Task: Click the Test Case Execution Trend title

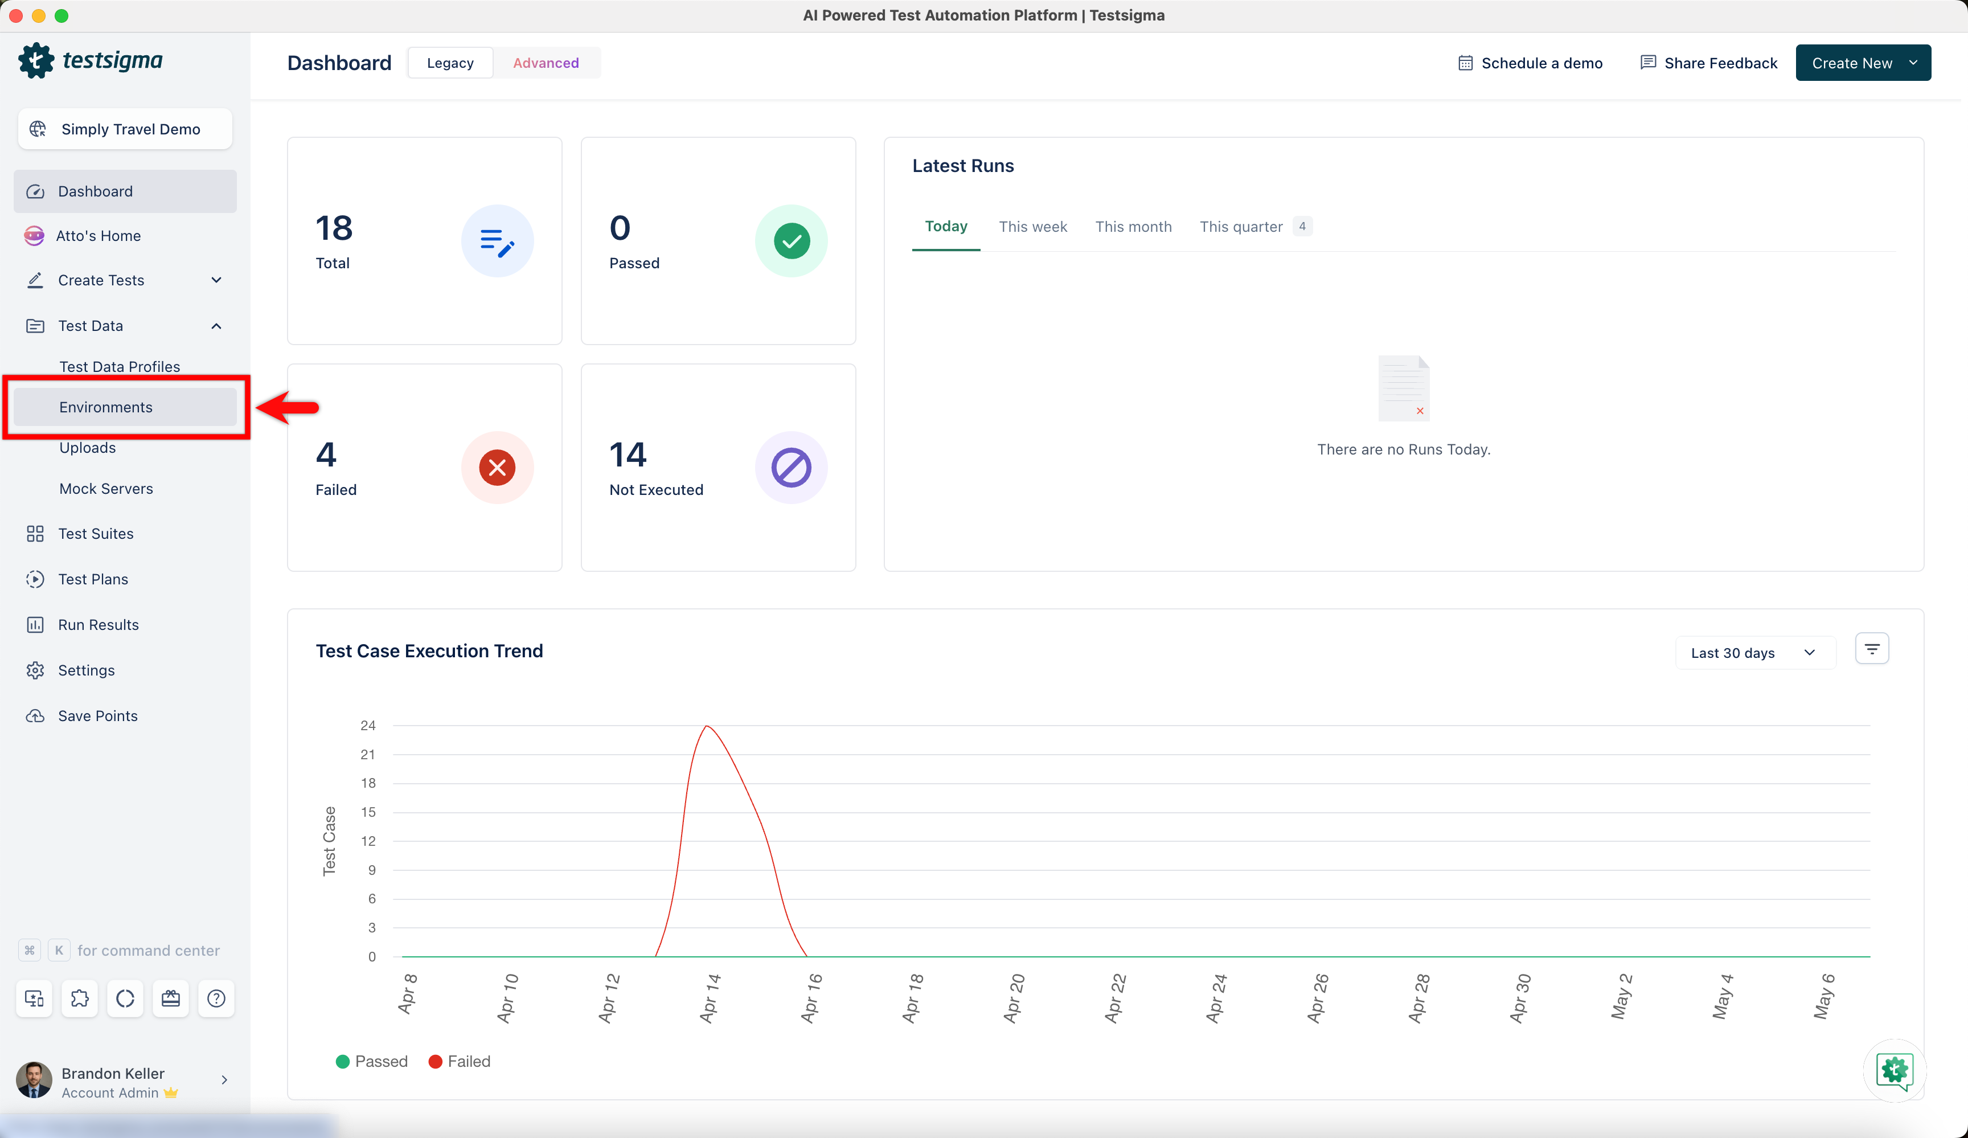Action: click(429, 650)
